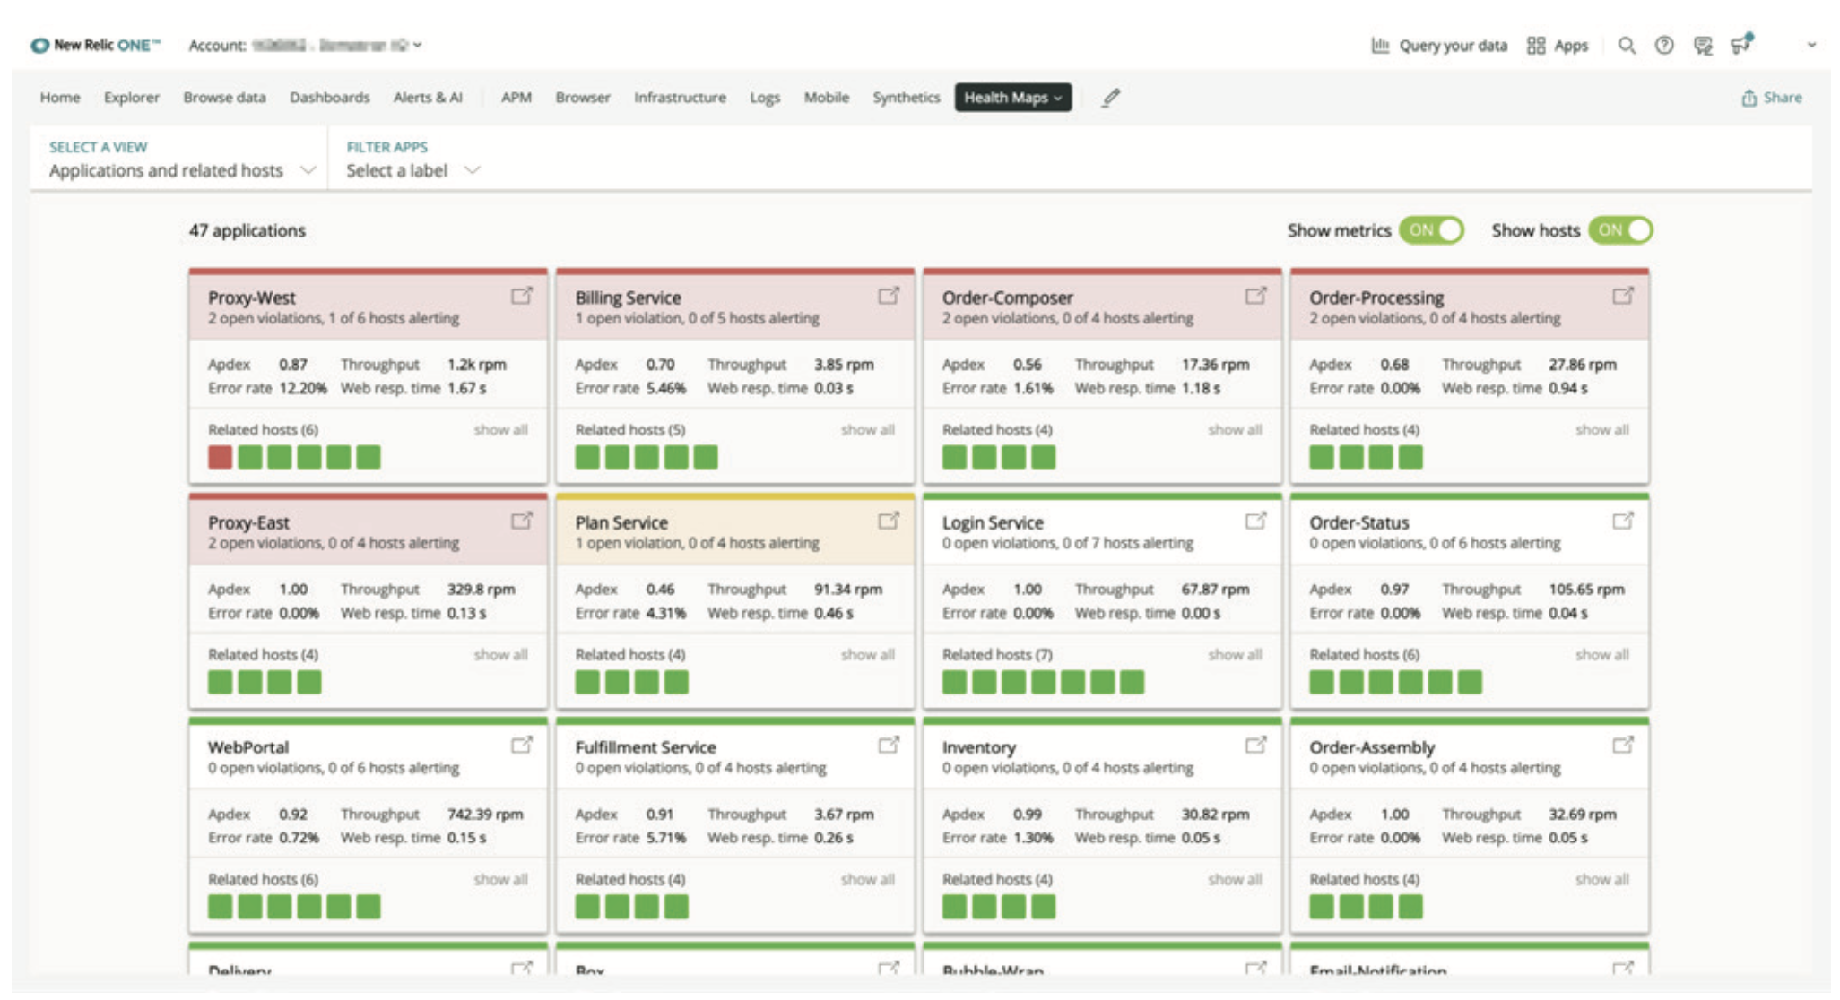Click Plan Service Apdex value 0.46
Screen dimensions: 1840x1000
pyautogui.click(x=660, y=590)
